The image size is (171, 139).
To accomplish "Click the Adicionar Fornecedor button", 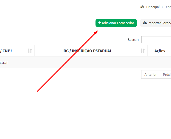I will [x=116, y=23].
